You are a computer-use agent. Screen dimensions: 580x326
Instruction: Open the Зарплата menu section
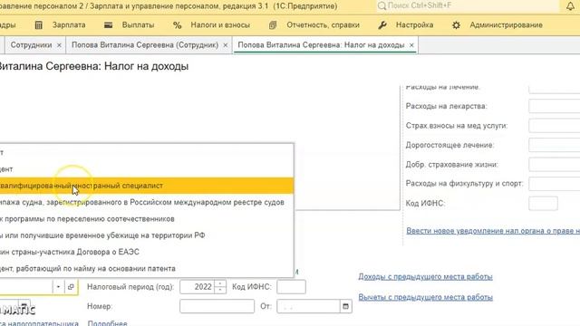click(69, 25)
